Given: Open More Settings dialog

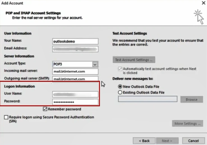Looking at the screenshot, I should coord(187,123).
